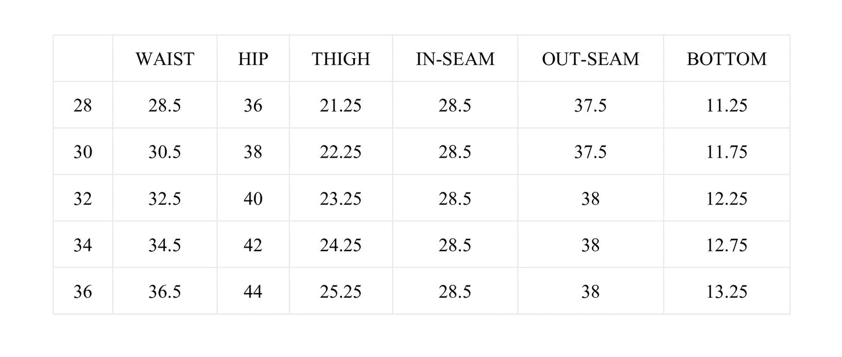Select the bottom value 13.25

pyautogui.click(x=727, y=292)
